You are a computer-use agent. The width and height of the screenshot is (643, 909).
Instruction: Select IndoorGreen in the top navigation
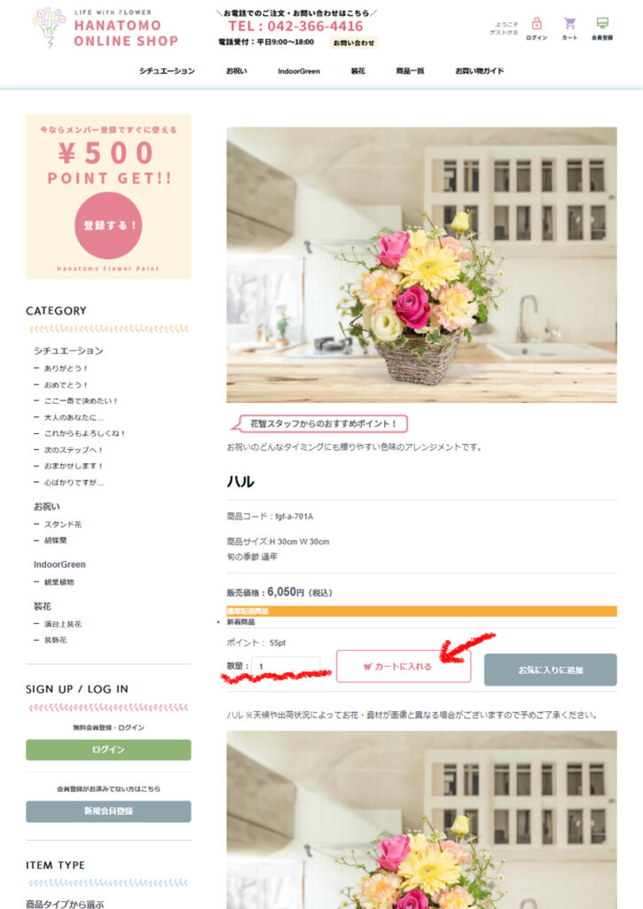click(x=299, y=71)
